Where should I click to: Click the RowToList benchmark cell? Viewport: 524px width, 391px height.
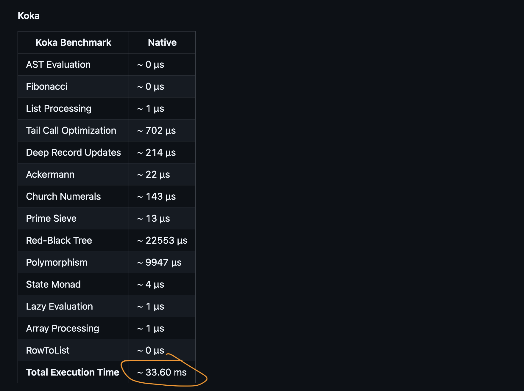click(73, 350)
